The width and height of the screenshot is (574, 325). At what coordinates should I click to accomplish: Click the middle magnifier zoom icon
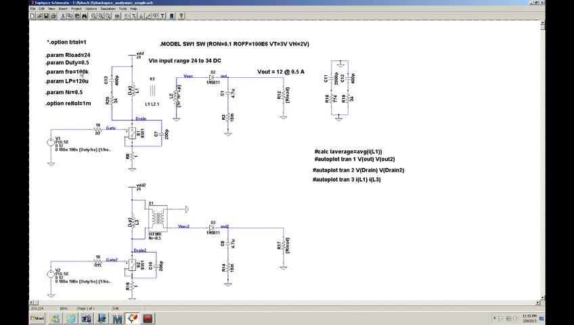tap(100, 16)
